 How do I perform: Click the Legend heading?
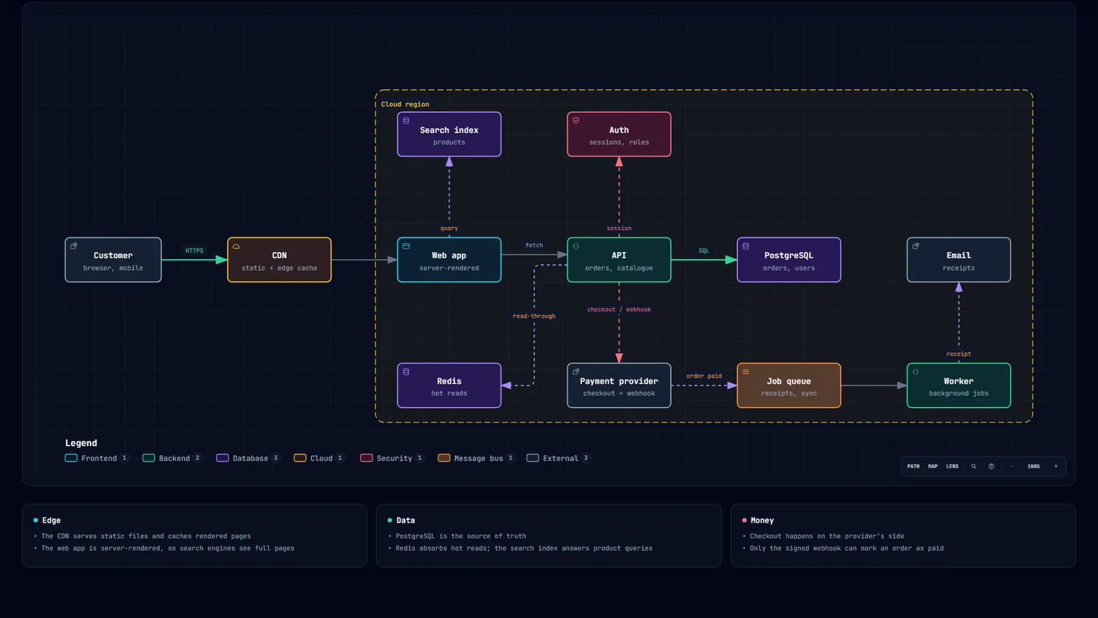[x=81, y=443]
